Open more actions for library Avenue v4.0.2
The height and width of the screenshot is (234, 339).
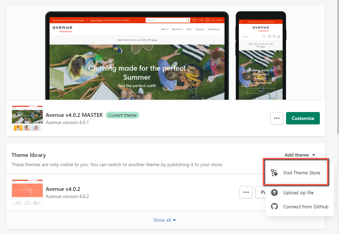(246, 192)
